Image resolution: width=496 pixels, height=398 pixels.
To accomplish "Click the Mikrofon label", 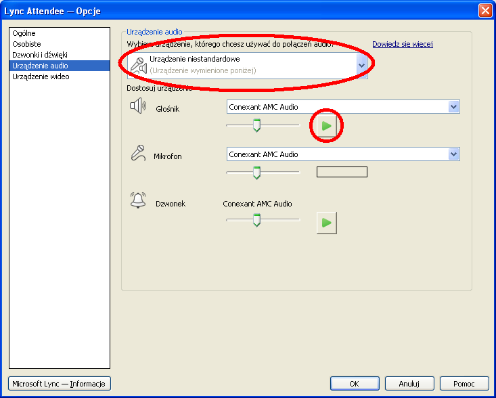I will click(x=168, y=156).
